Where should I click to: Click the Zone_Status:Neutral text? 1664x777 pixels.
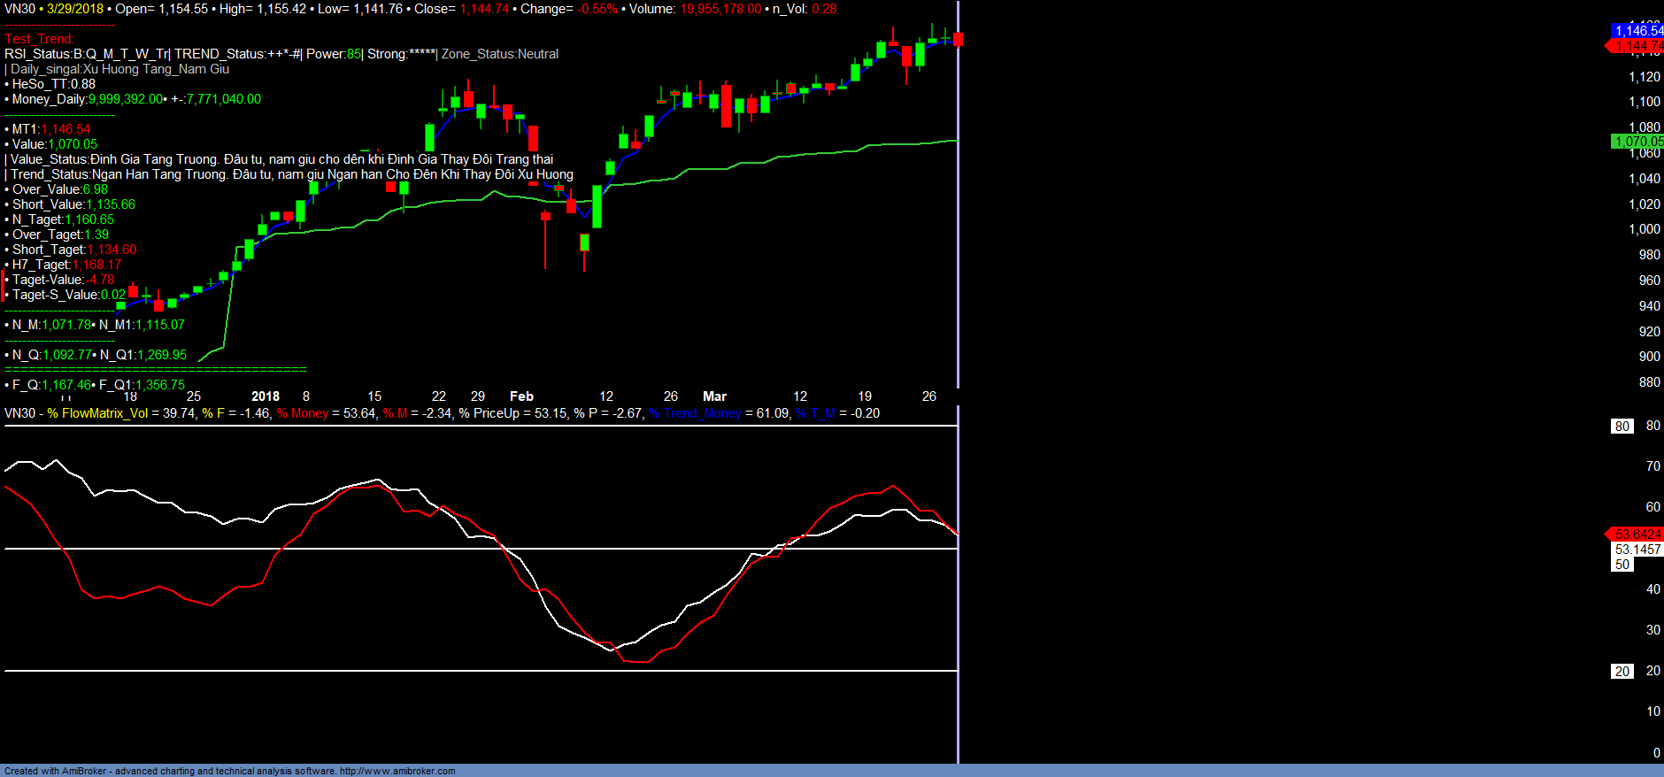500,54
